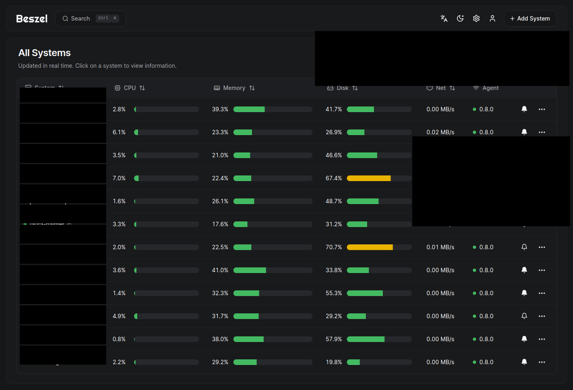Toggle alerts bell in 70.7% disk row
Viewport: 573px width, 390px height.
point(524,247)
